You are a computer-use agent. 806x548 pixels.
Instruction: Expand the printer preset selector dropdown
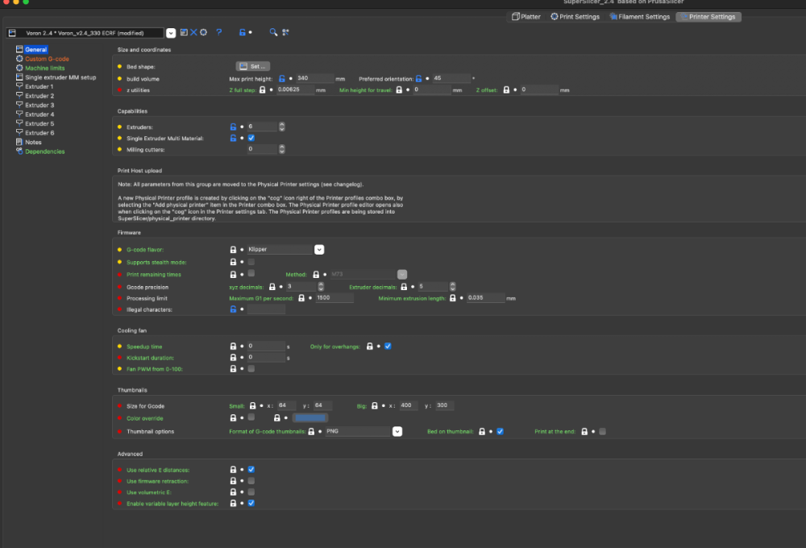171,33
